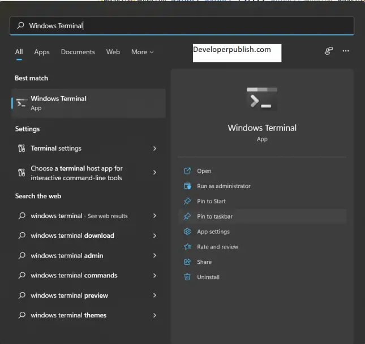Click the Windows Terminal icon in Best match

tap(22, 103)
